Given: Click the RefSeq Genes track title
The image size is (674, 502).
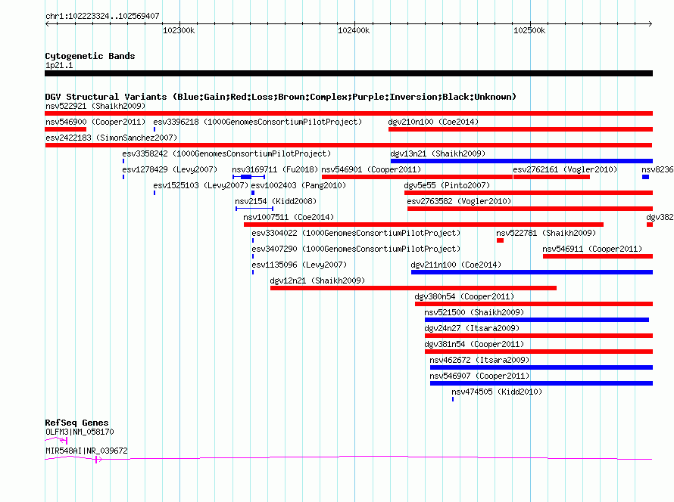Looking at the screenshot, I should [76, 423].
